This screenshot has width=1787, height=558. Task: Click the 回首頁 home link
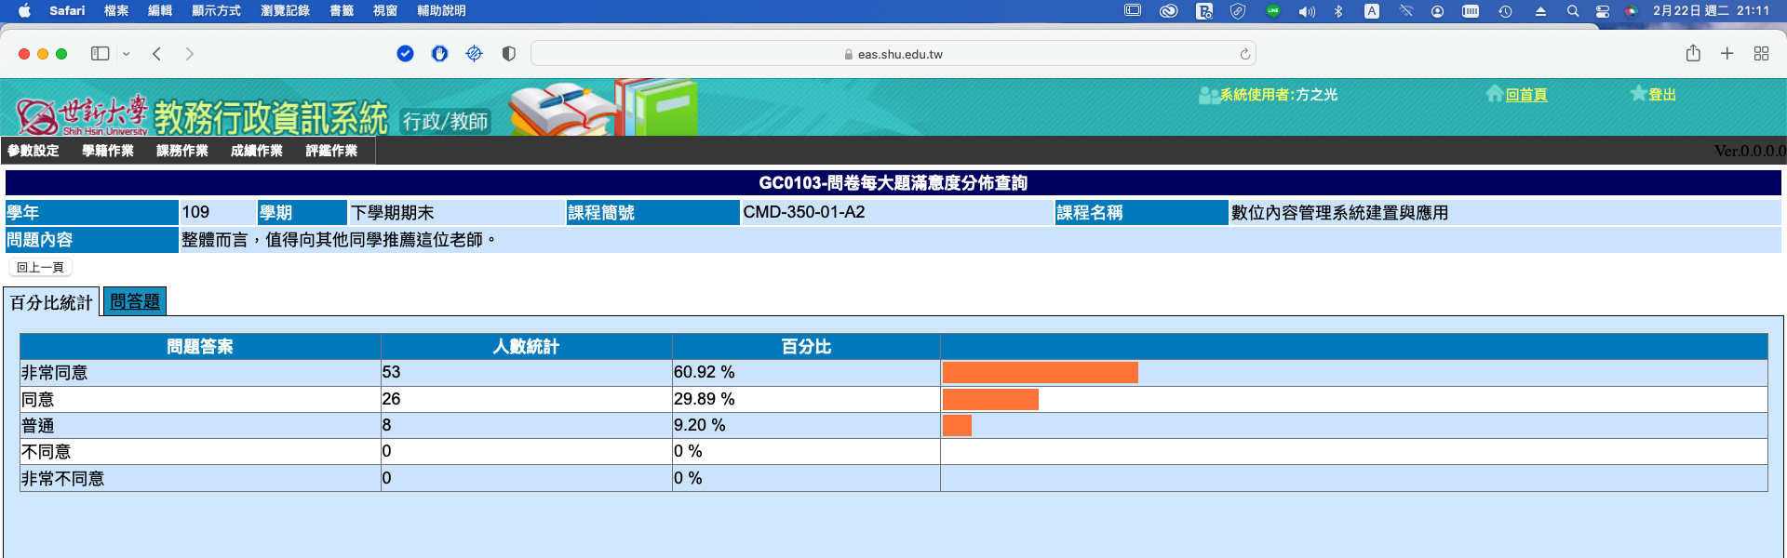click(1525, 95)
